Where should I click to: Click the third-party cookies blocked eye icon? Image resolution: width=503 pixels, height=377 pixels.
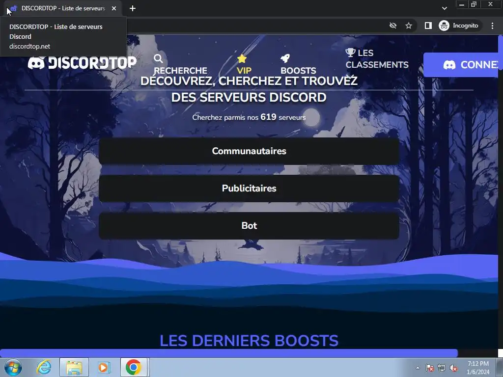pos(392,26)
